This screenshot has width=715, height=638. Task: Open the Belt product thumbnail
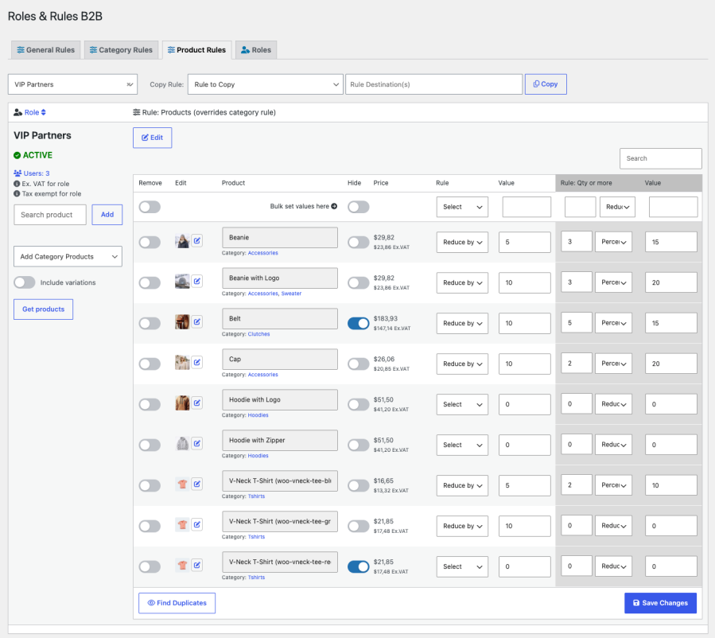tap(182, 322)
